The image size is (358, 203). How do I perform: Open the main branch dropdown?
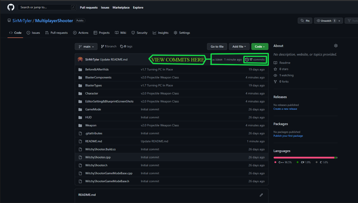[86, 47]
